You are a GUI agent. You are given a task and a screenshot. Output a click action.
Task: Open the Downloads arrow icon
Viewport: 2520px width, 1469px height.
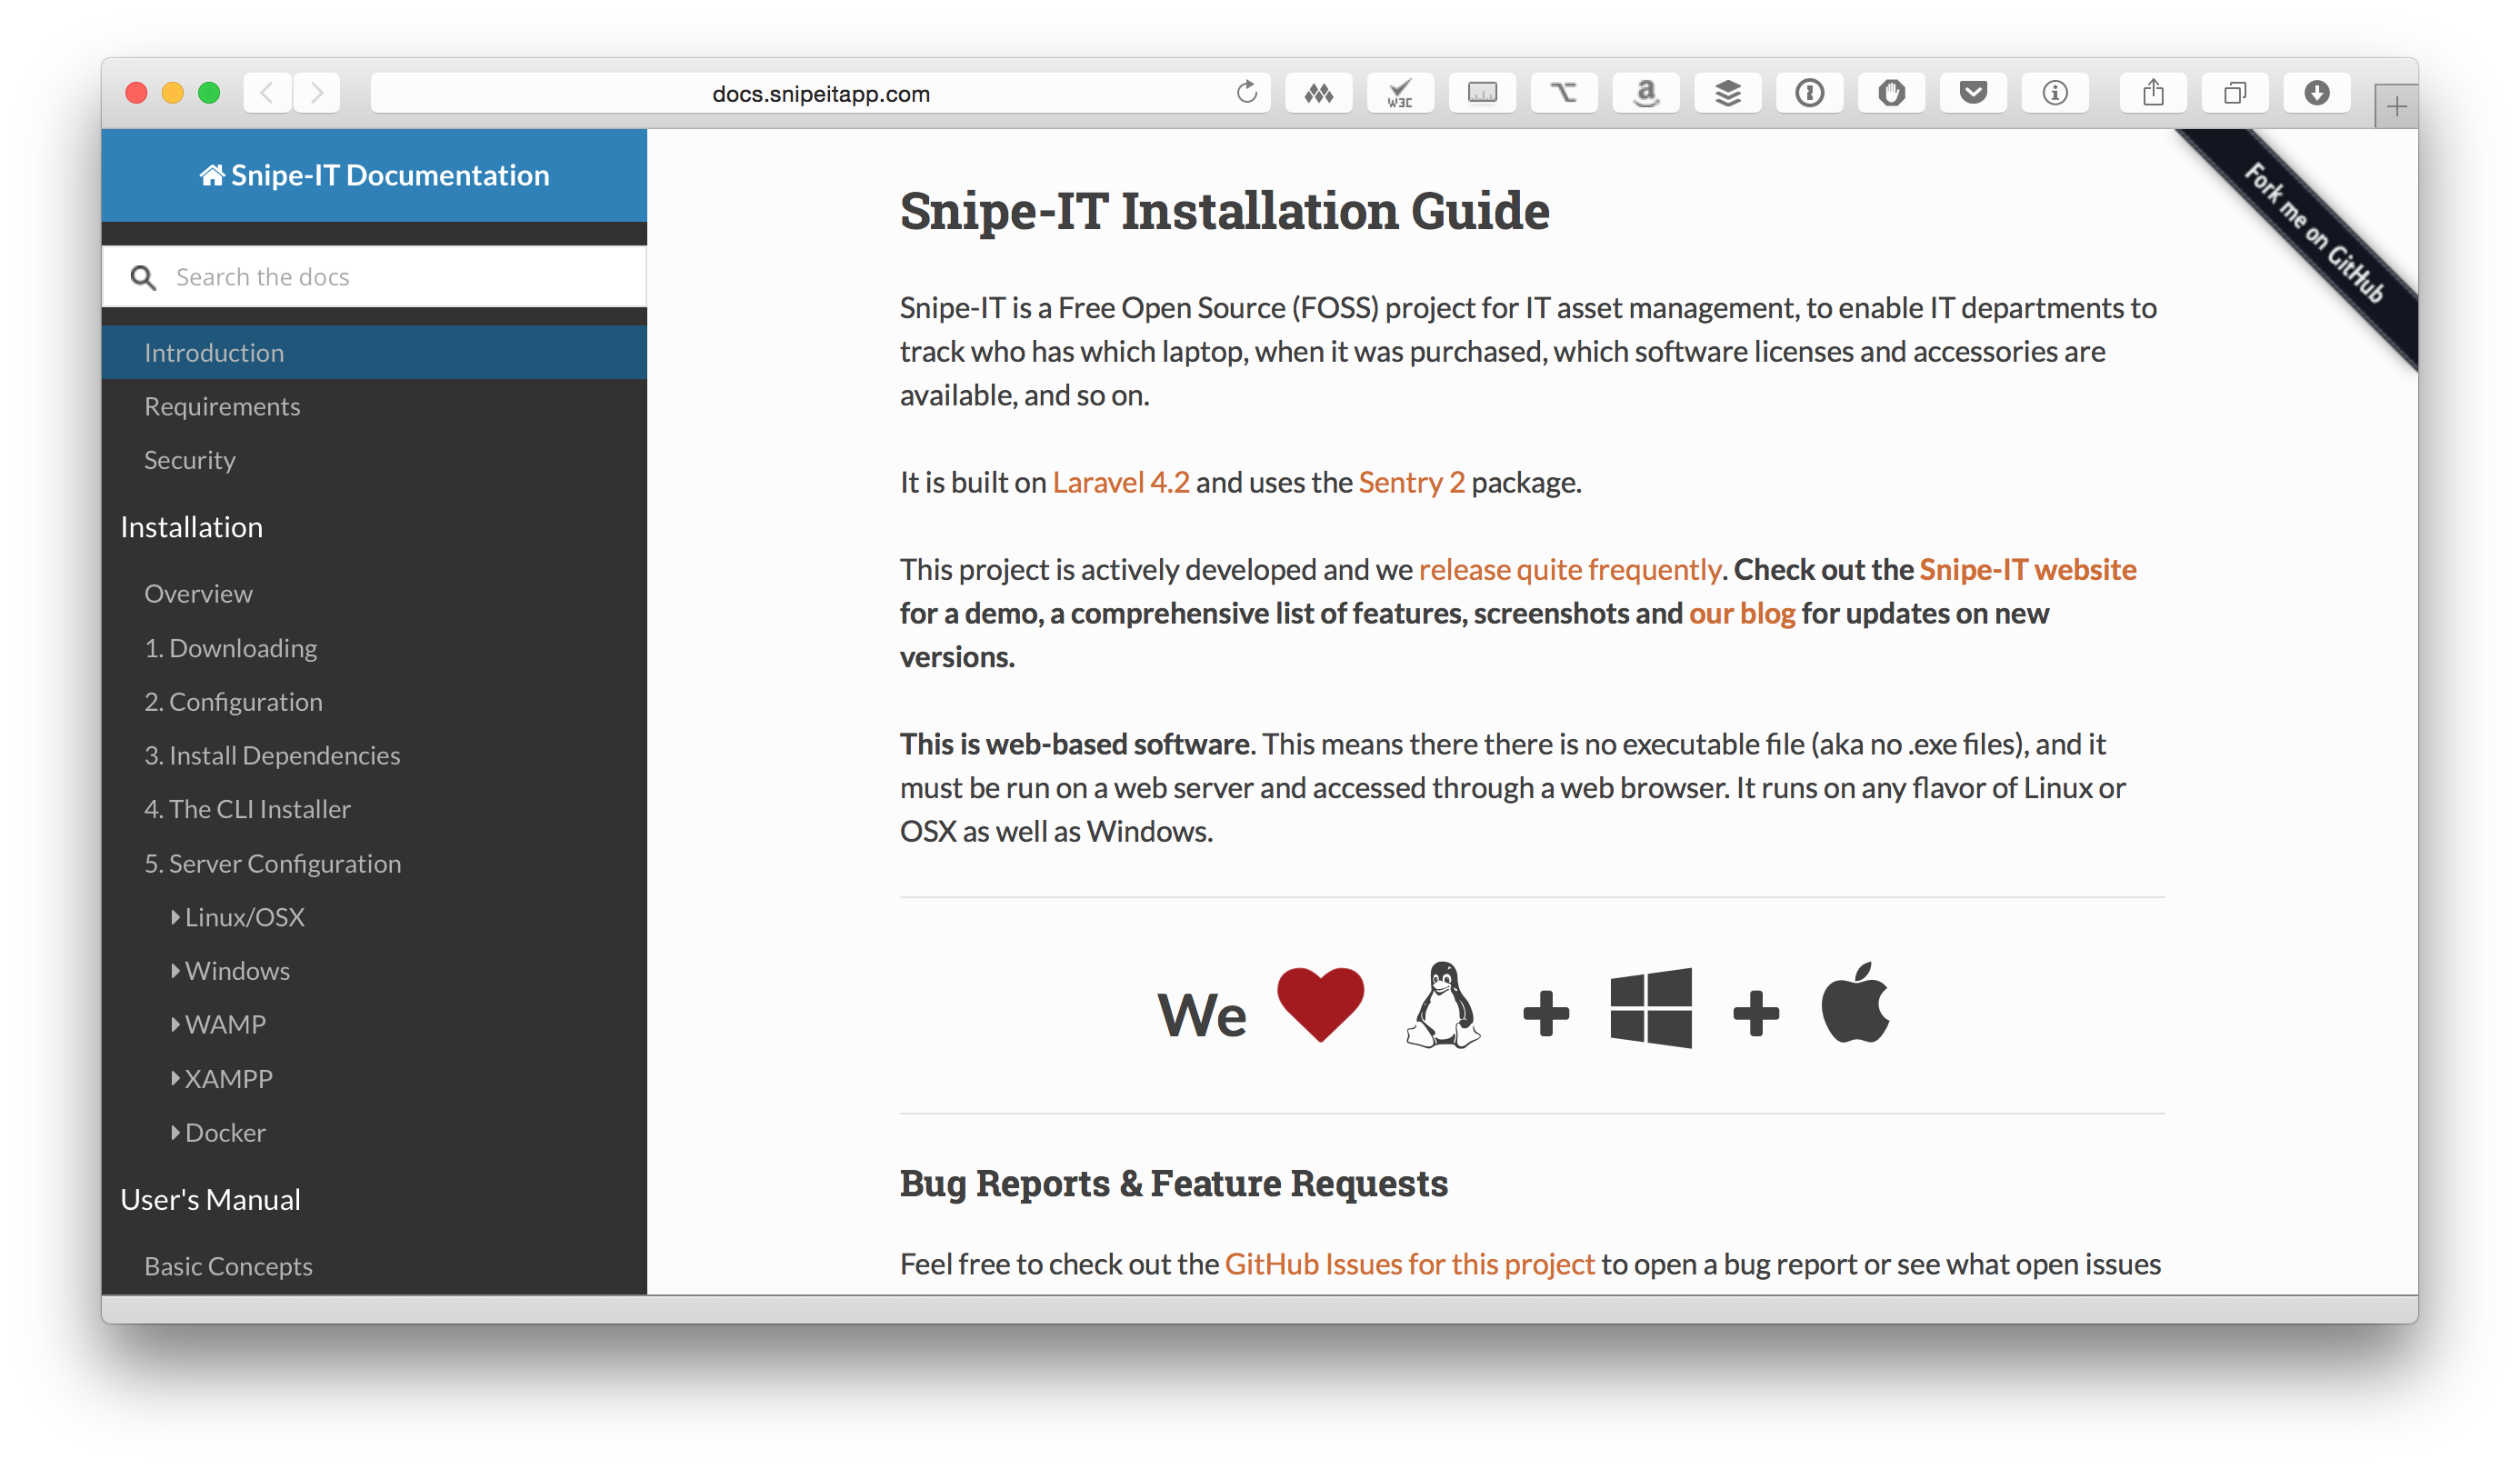pos(2317,93)
